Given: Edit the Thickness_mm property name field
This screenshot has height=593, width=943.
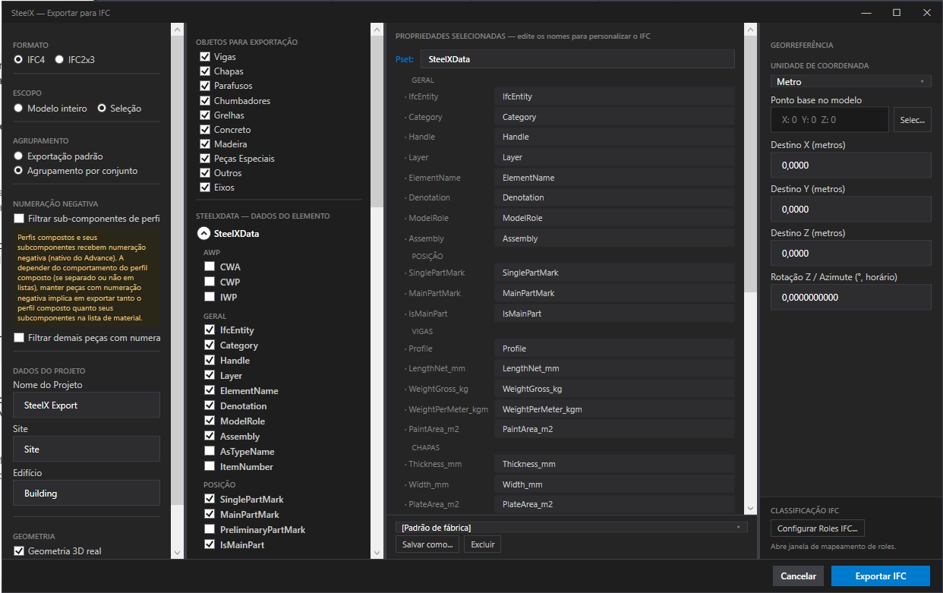Looking at the screenshot, I should click(x=614, y=464).
